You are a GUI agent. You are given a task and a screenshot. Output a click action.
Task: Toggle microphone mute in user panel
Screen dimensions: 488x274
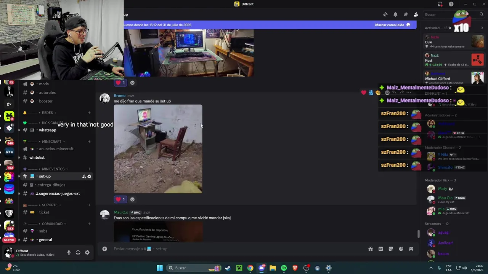[x=69, y=252]
